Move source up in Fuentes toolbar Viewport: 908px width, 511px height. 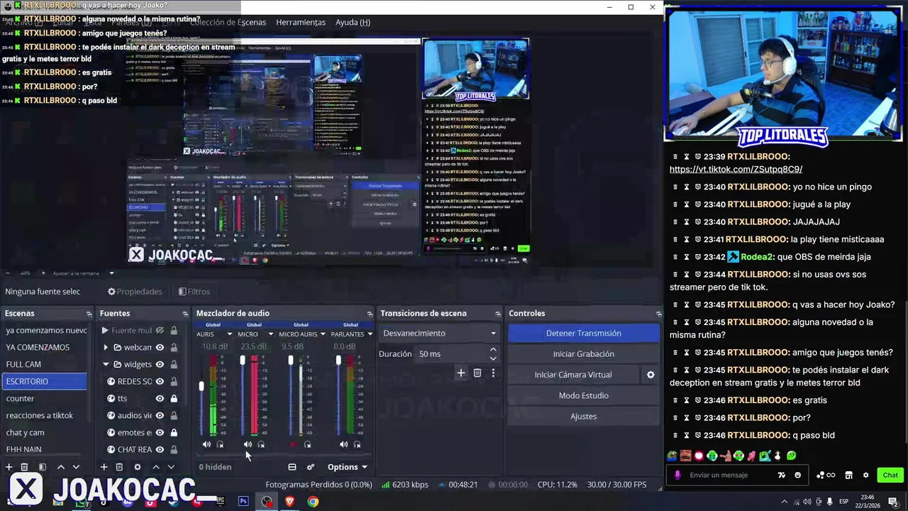pyautogui.click(x=156, y=467)
